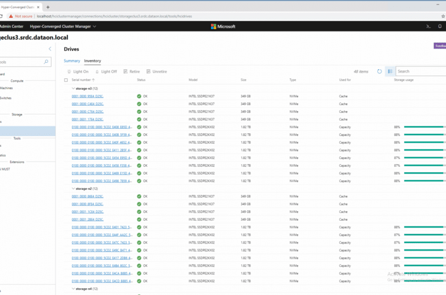This screenshot has height=295, width=446.
Task: Bookmark this page with the star
Action: pos(443,16)
